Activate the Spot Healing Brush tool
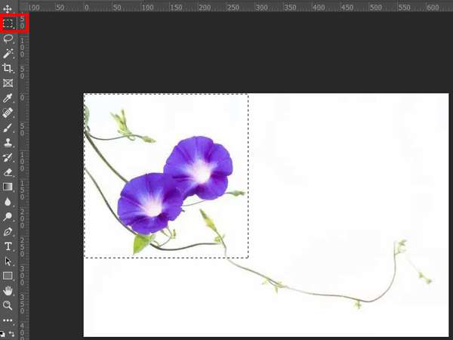Viewport: 453px width, 340px height. tap(8, 112)
